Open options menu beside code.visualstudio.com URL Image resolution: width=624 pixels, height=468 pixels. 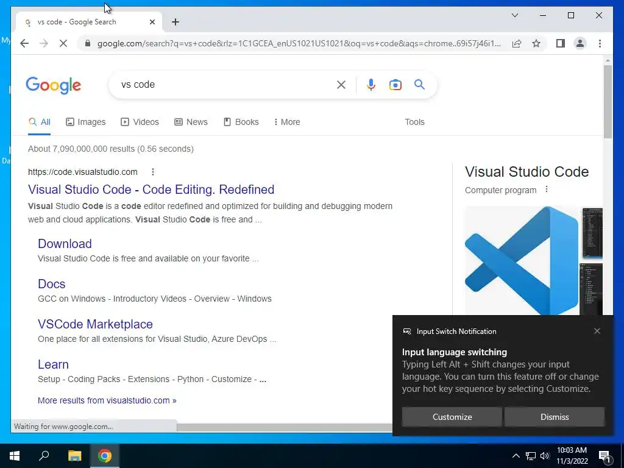pyautogui.click(x=153, y=172)
